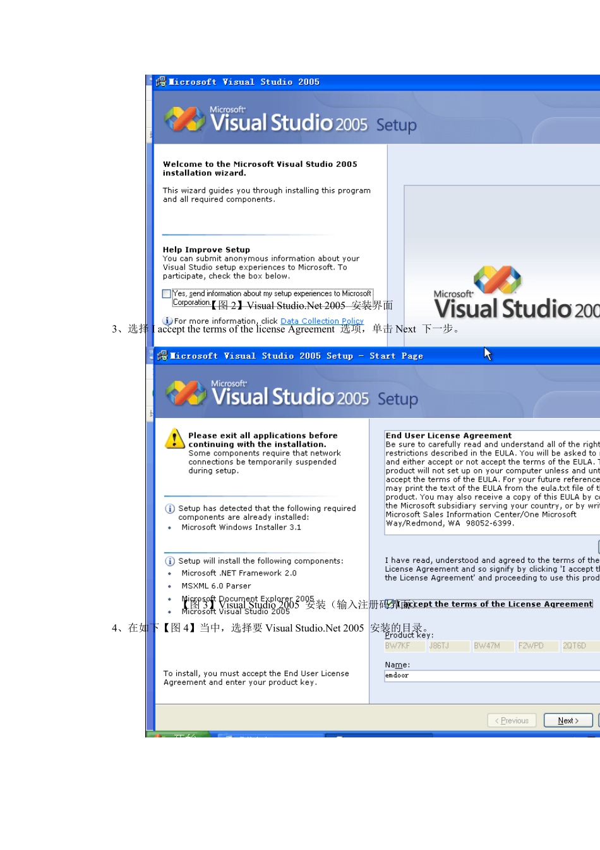600x850 pixels.
Task: Click the disabled Previous button
Action: 512,720
